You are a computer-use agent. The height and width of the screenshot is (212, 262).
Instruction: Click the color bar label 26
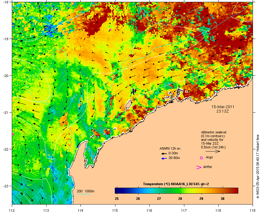[138, 199]
